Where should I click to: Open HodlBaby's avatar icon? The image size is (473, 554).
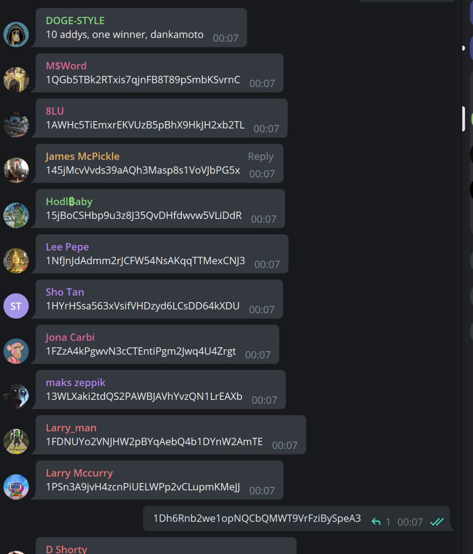click(16, 215)
